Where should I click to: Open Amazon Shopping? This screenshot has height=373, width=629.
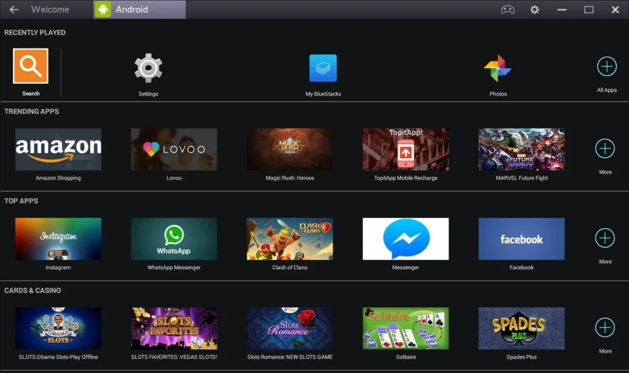pos(58,148)
